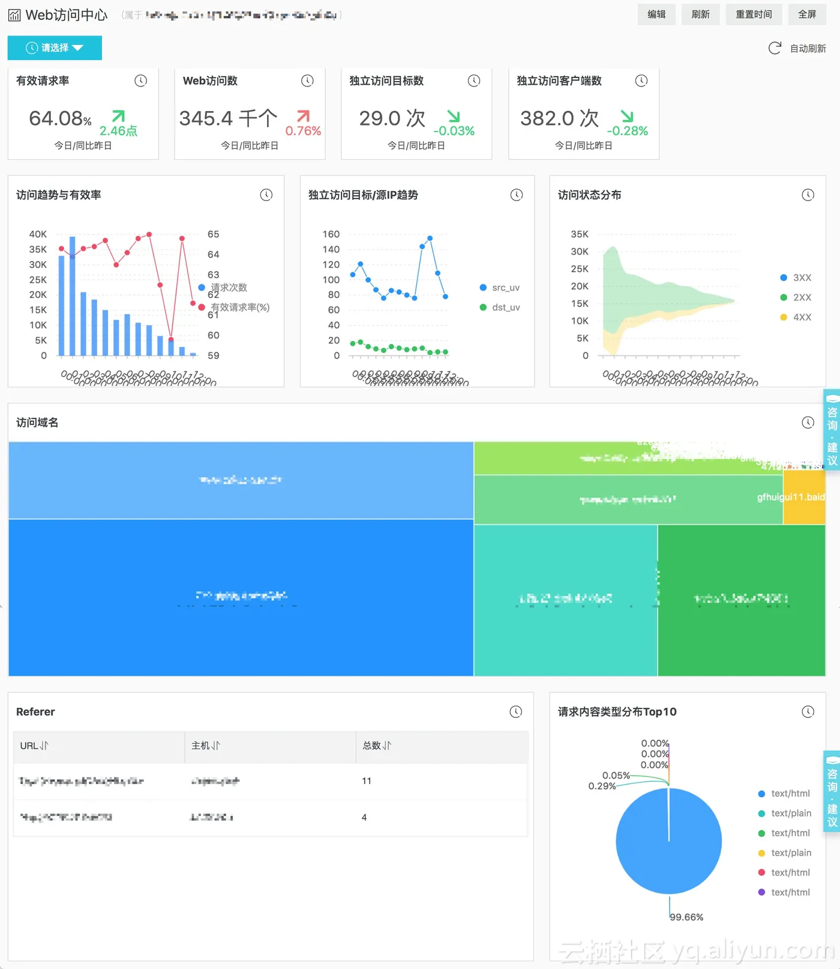The width and height of the screenshot is (840, 969).
Task: Toggle the blue-dot text/html legend entry
Action: point(784,794)
